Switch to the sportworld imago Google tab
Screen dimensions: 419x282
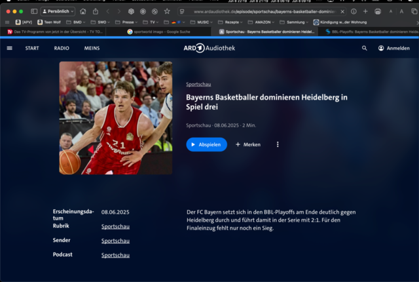[160, 31]
